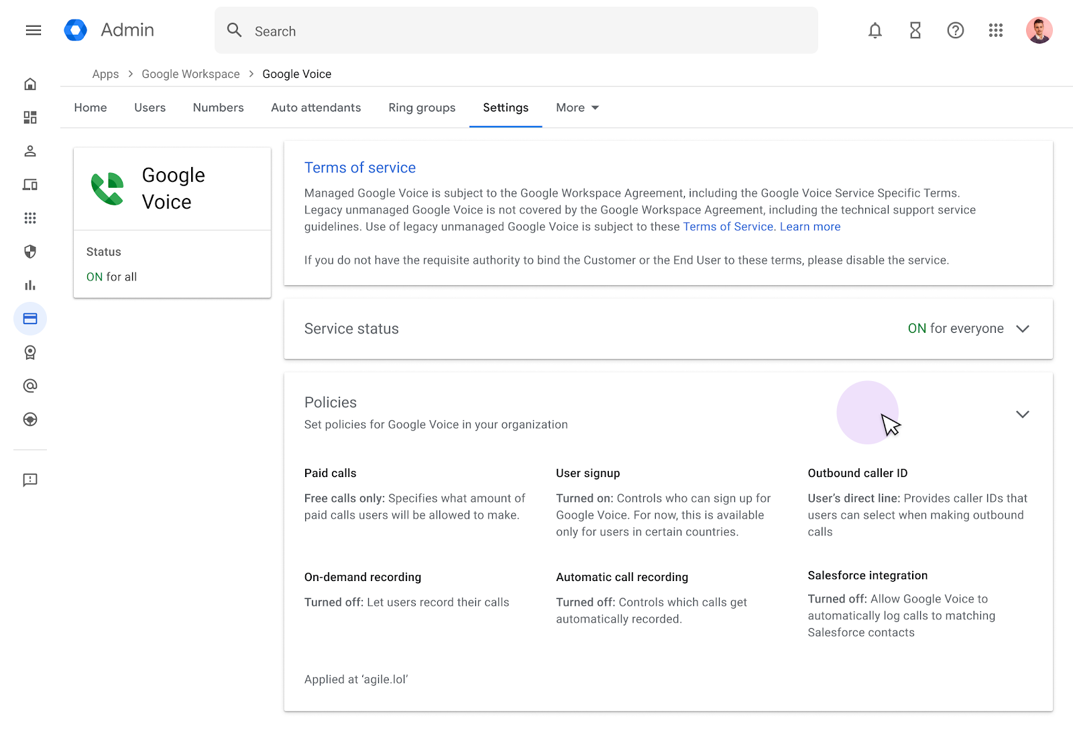Click the Policies heading
1073x732 pixels.
(331, 403)
